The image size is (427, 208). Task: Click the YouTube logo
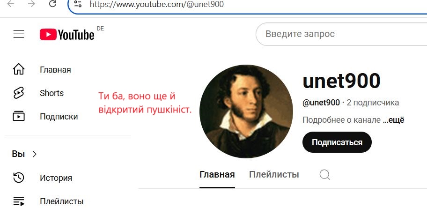[67, 35]
